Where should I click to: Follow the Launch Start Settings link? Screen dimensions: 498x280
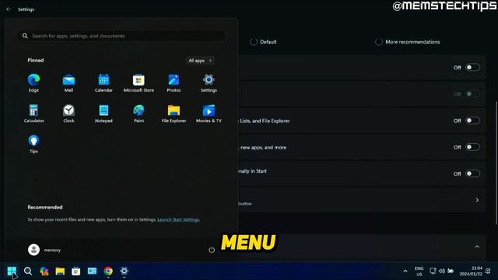178,219
